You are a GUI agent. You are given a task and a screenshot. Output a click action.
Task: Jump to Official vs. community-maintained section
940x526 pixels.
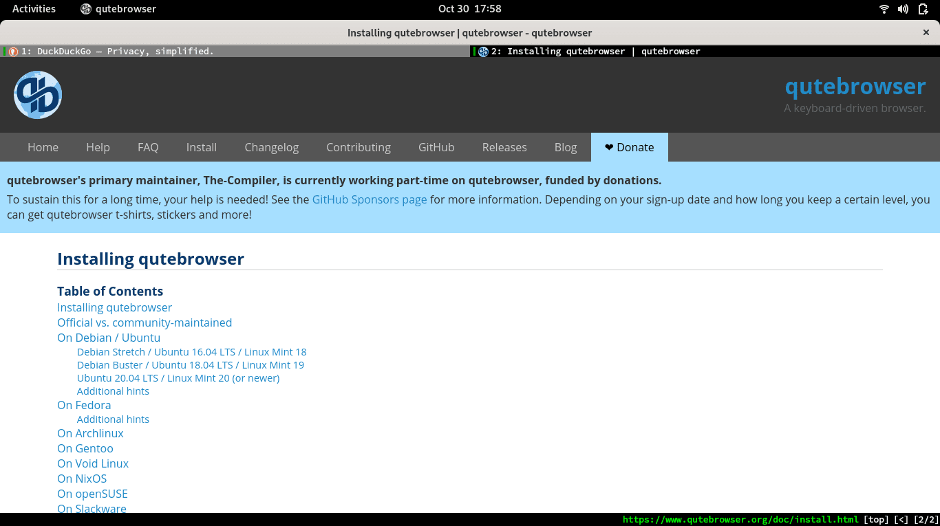(145, 322)
